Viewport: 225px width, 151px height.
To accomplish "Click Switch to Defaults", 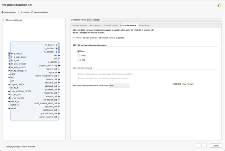I will coord(41,13).
